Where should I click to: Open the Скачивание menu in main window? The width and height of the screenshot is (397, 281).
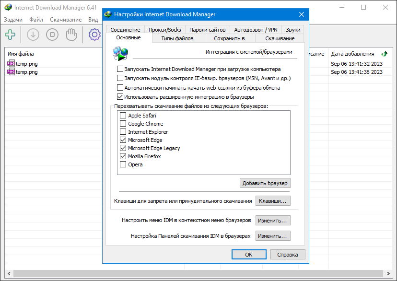[x=66, y=20]
